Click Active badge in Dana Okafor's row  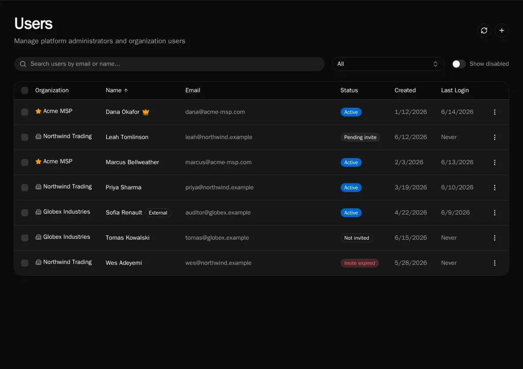351,113
